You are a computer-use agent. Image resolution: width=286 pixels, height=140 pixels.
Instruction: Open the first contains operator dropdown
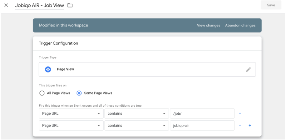coord(136,113)
